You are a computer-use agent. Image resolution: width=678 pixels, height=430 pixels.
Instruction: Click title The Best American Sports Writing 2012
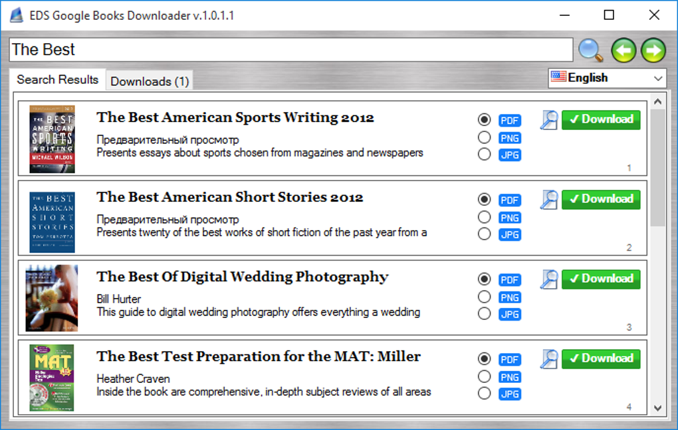pos(235,117)
